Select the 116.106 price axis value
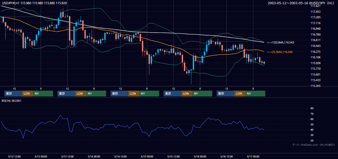Image resolution: width=338 pixels, height=159 pixels. [x=315, y=57]
